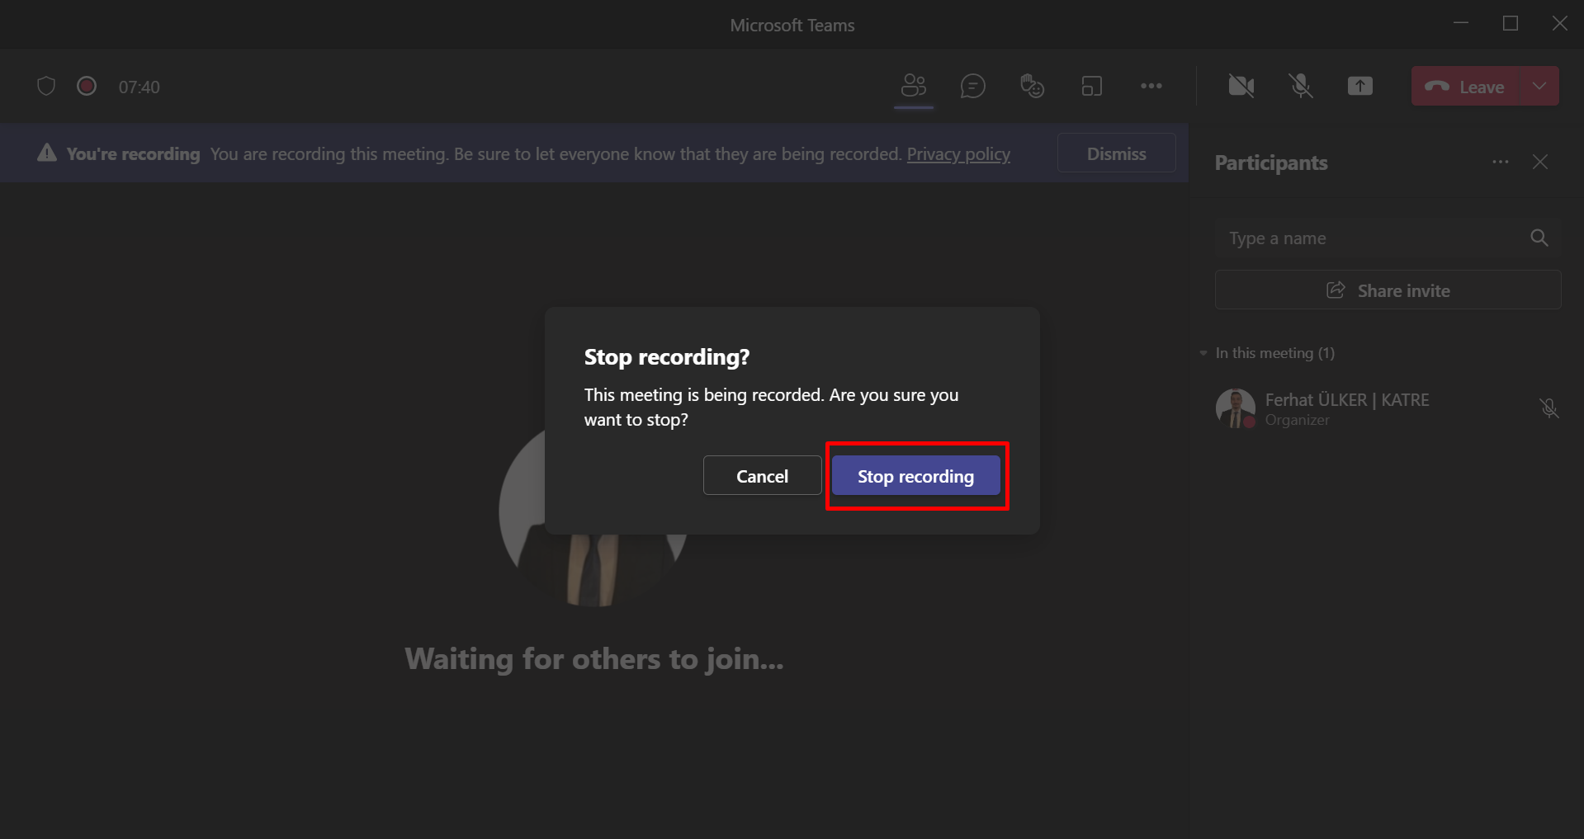Click the shield security icon

pyautogui.click(x=46, y=86)
